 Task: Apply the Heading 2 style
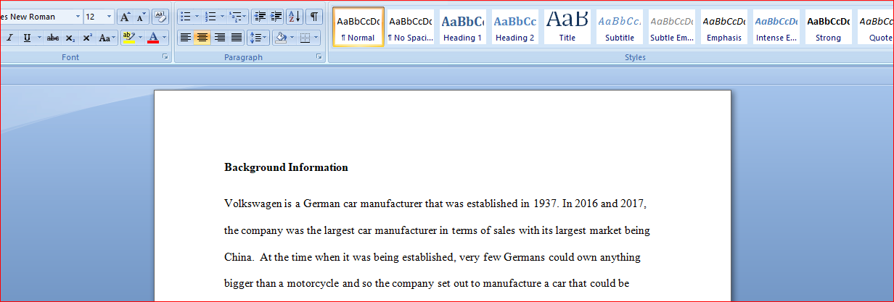pos(515,27)
